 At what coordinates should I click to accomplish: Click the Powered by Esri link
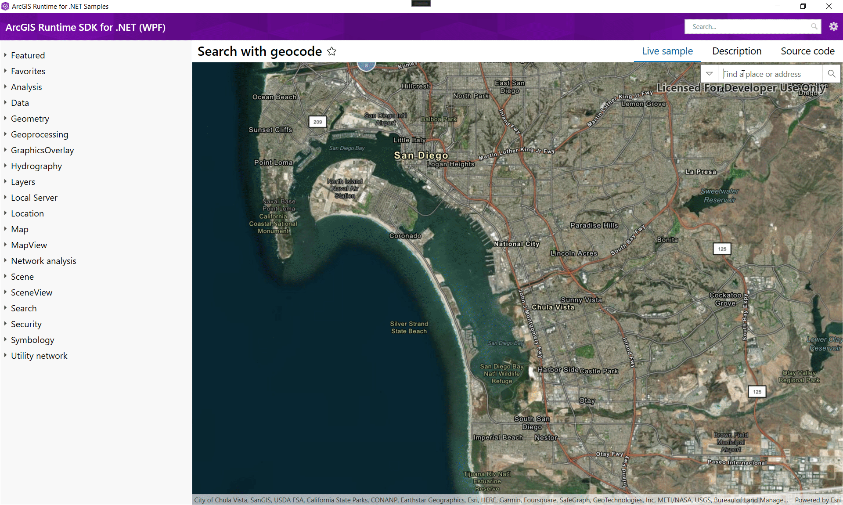tap(818, 500)
